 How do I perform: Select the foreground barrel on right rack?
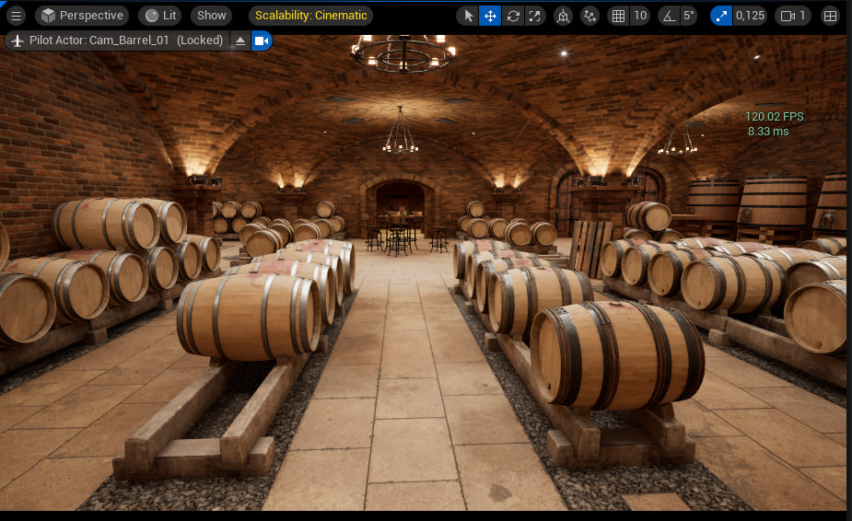617,356
